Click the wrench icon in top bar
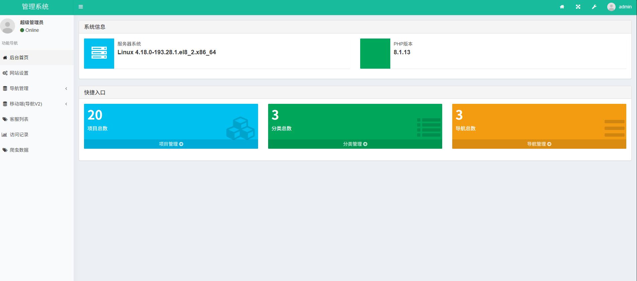This screenshot has height=281, width=637. point(594,7)
